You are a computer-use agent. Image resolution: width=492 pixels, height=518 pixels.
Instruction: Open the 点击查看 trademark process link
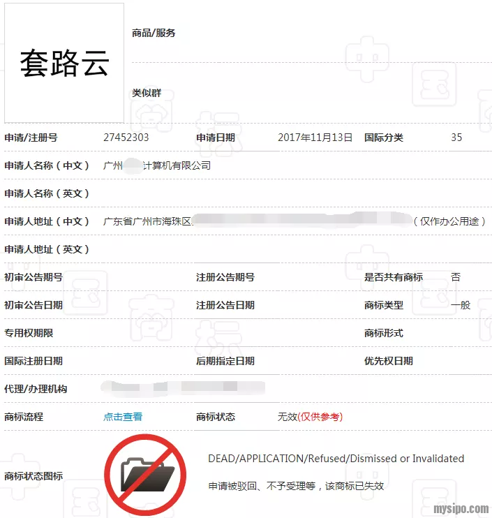(123, 417)
